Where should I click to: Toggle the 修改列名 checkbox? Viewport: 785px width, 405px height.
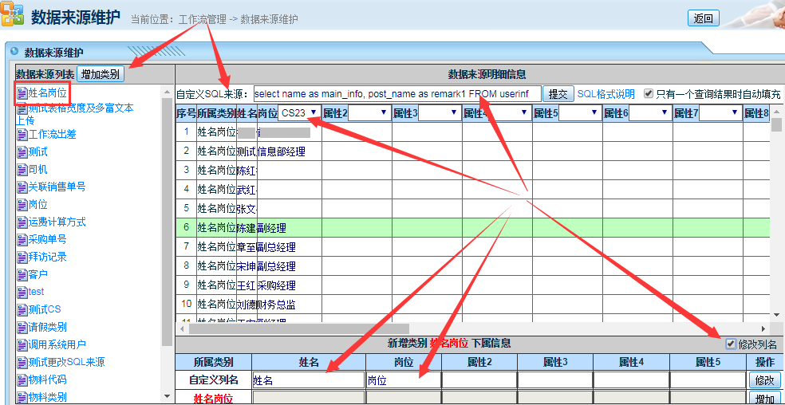pyautogui.click(x=731, y=344)
